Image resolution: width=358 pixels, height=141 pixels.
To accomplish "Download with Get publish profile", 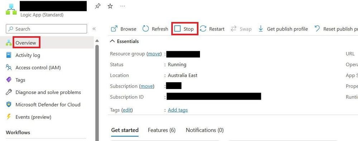I will point(283,29).
